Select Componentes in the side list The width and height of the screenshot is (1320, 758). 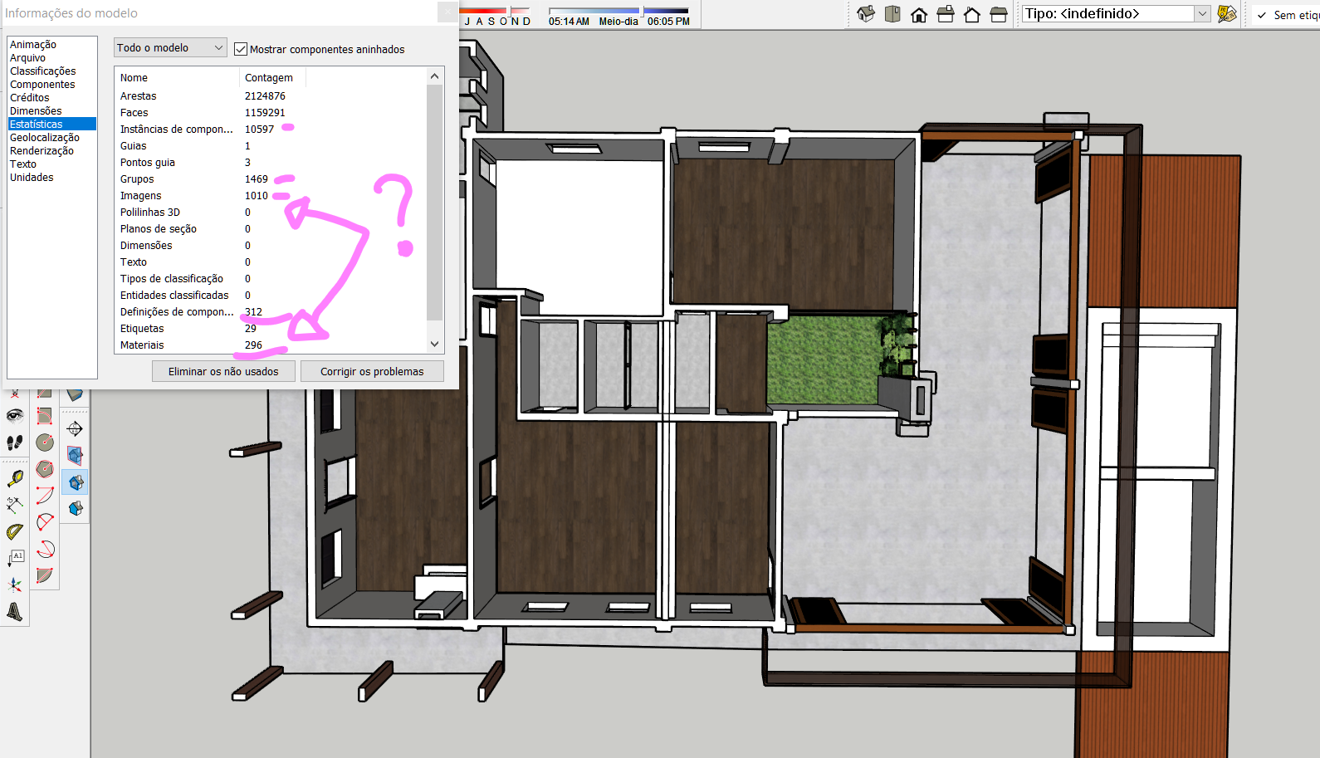point(42,85)
